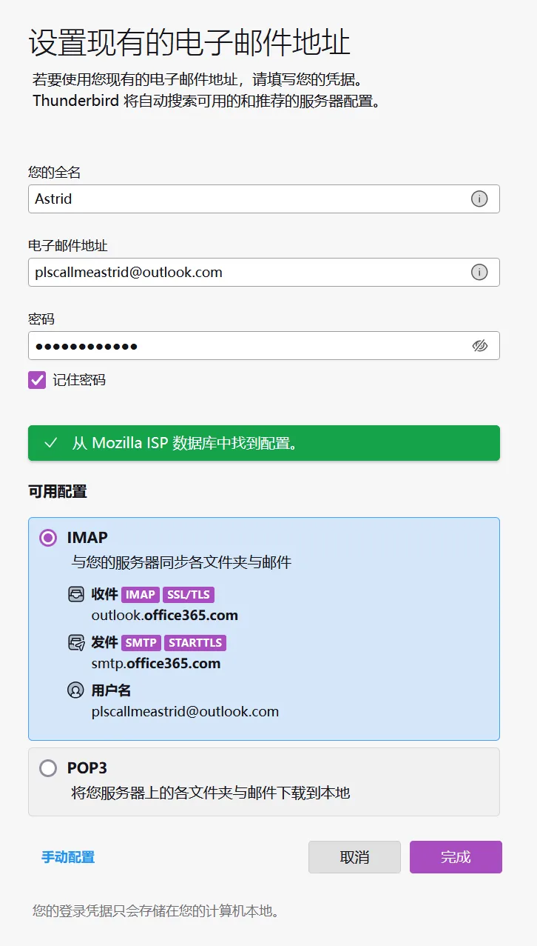The width and height of the screenshot is (537, 946).
Task: Click the incoming mail inbox icon
Action: coord(75,594)
